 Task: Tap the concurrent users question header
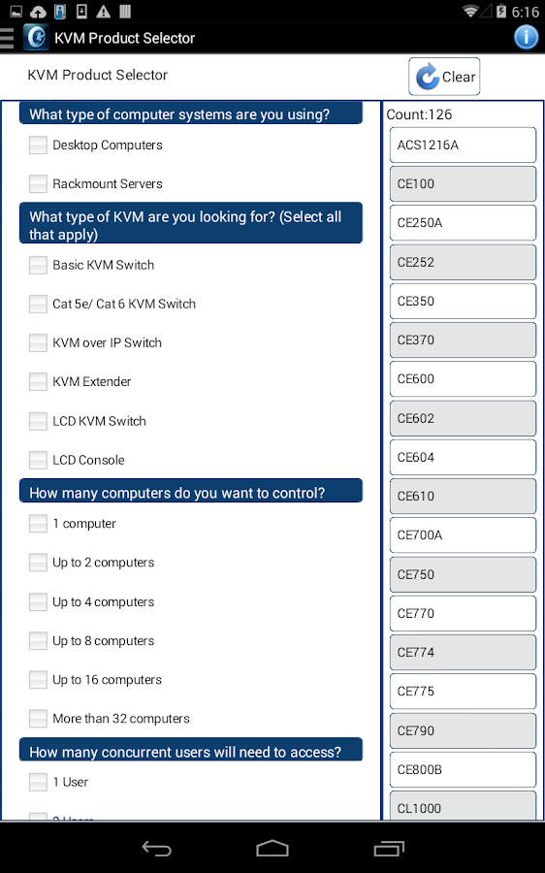(191, 750)
